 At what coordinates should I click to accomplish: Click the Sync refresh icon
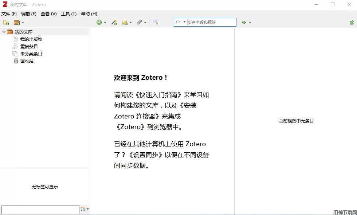coord(352,23)
